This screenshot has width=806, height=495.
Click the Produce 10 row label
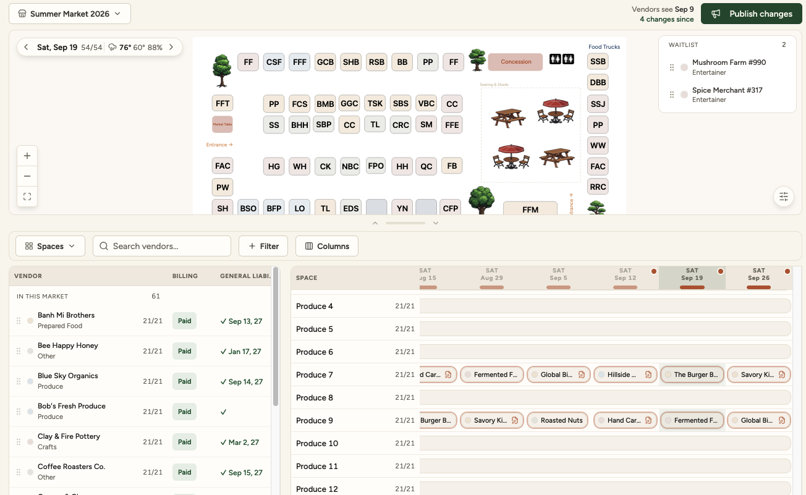tap(317, 443)
